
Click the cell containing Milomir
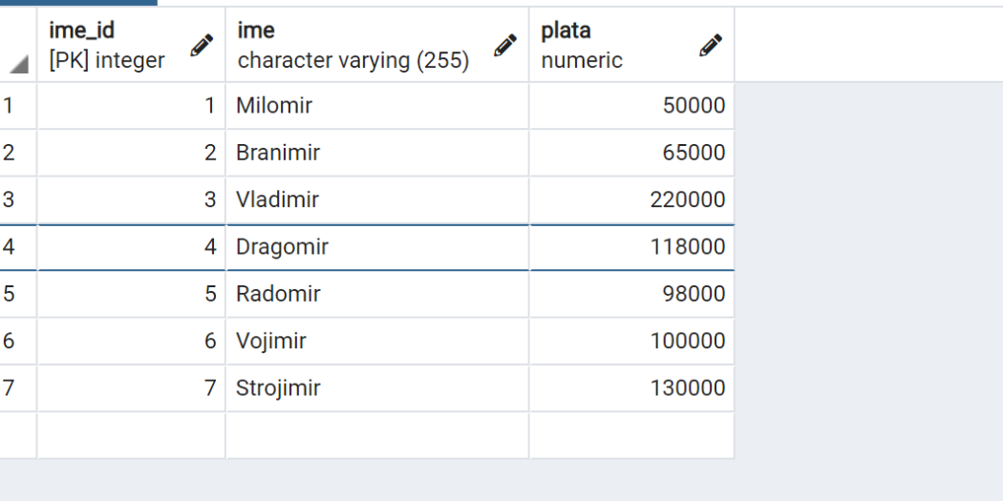tap(377, 105)
